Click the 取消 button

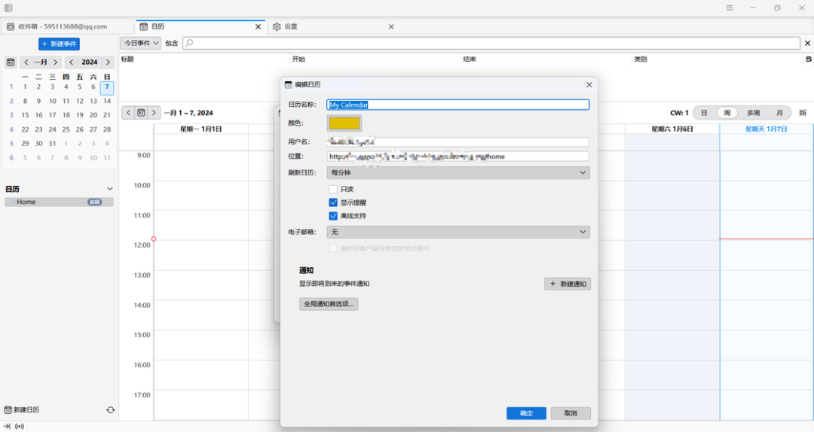click(x=571, y=413)
